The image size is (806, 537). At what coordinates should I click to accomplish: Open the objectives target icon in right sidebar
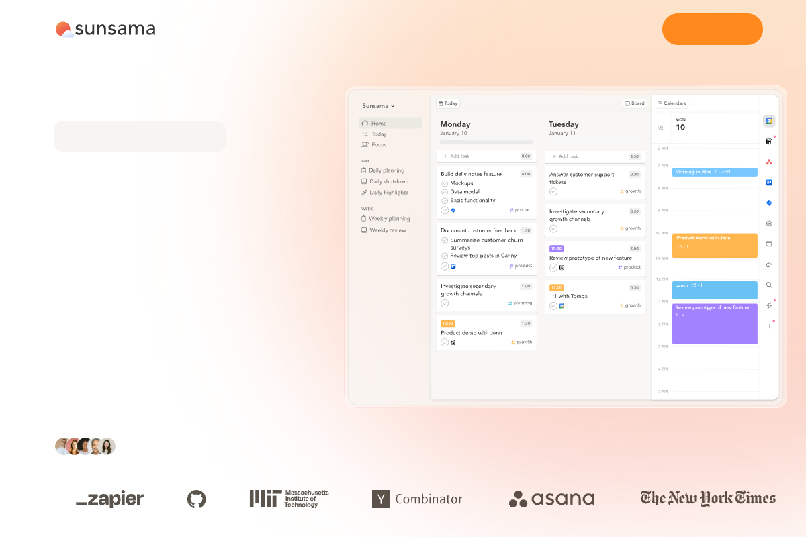(769, 224)
